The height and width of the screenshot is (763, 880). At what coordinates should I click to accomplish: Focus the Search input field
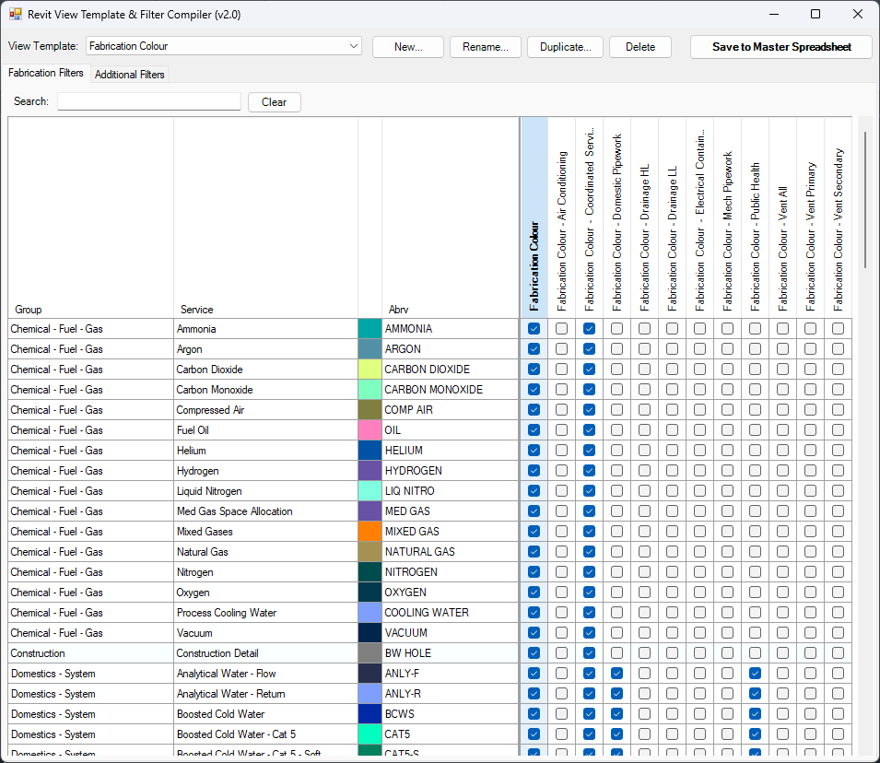tap(149, 101)
